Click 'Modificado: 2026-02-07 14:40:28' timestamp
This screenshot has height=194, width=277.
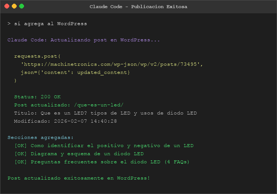[x=65, y=121]
